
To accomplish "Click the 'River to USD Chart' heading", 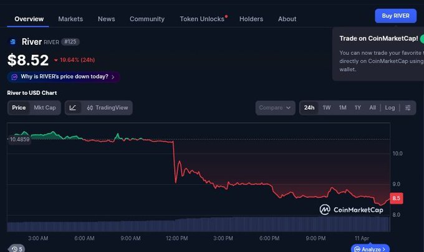I will click(32, 93).
